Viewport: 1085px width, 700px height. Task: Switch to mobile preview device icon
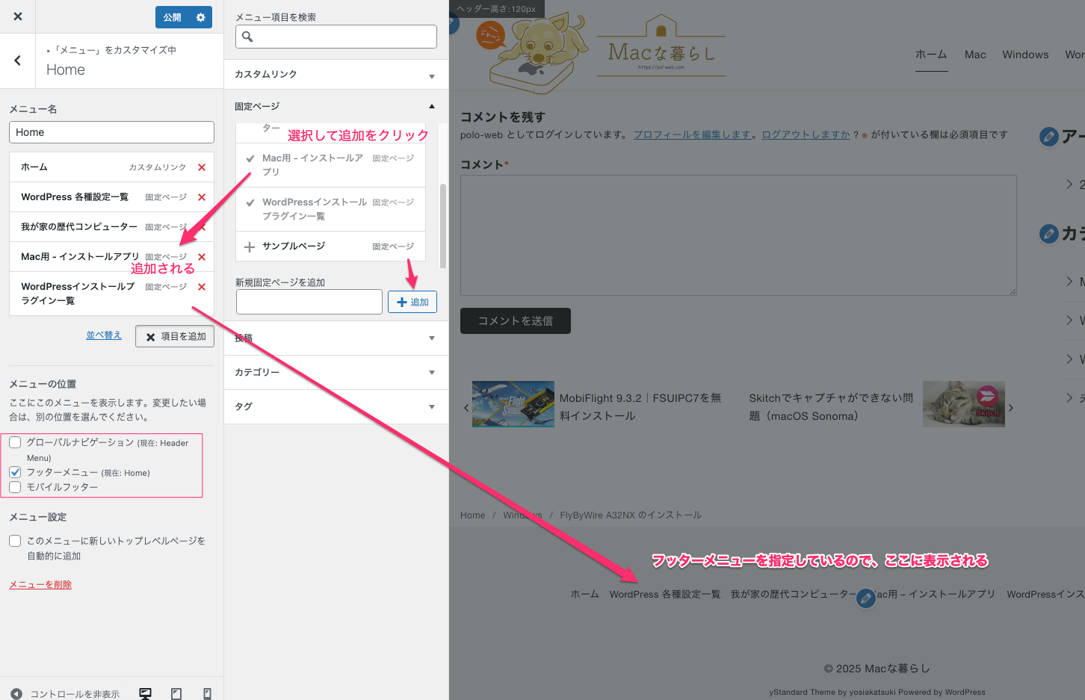coord(207,693)
